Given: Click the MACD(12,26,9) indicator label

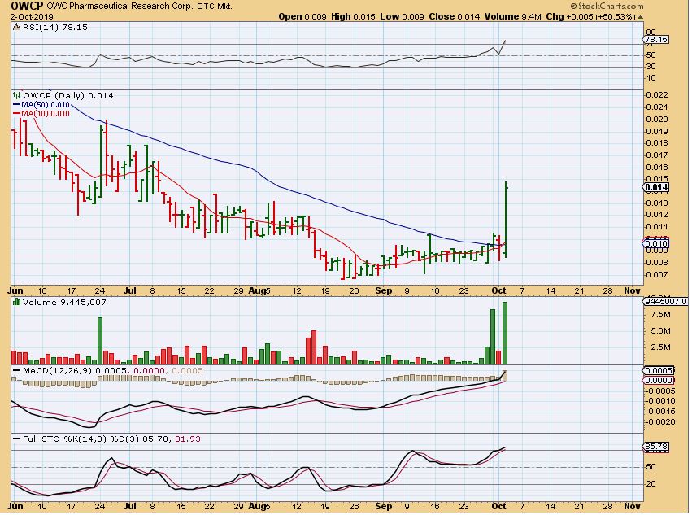Looking at the screenshot, I should [57, 370].
